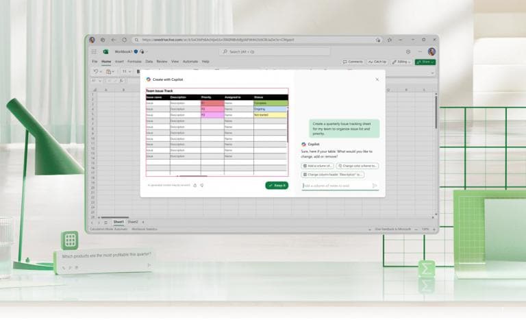Viewport: 526px width, 322px height.
Task: Click the Keep it button
Action: pyautogui.click(x=277, y=185)
